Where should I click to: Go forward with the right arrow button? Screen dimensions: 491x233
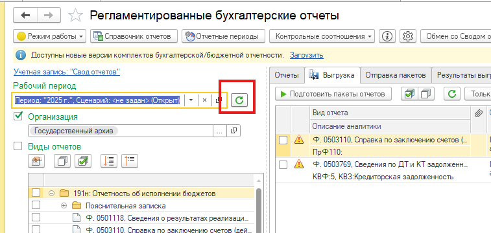tap(49, 16)
